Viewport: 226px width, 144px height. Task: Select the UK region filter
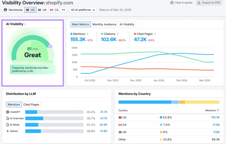tap(42, 10)
